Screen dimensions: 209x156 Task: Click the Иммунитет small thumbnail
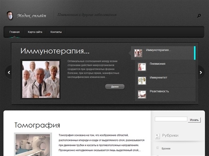(x=142, y=80)
